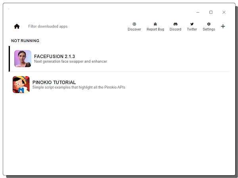Viewport: 238px width, 178px height.
Task: Select the FACEFUSION 2.1.3 title
Action: [54, 56]
